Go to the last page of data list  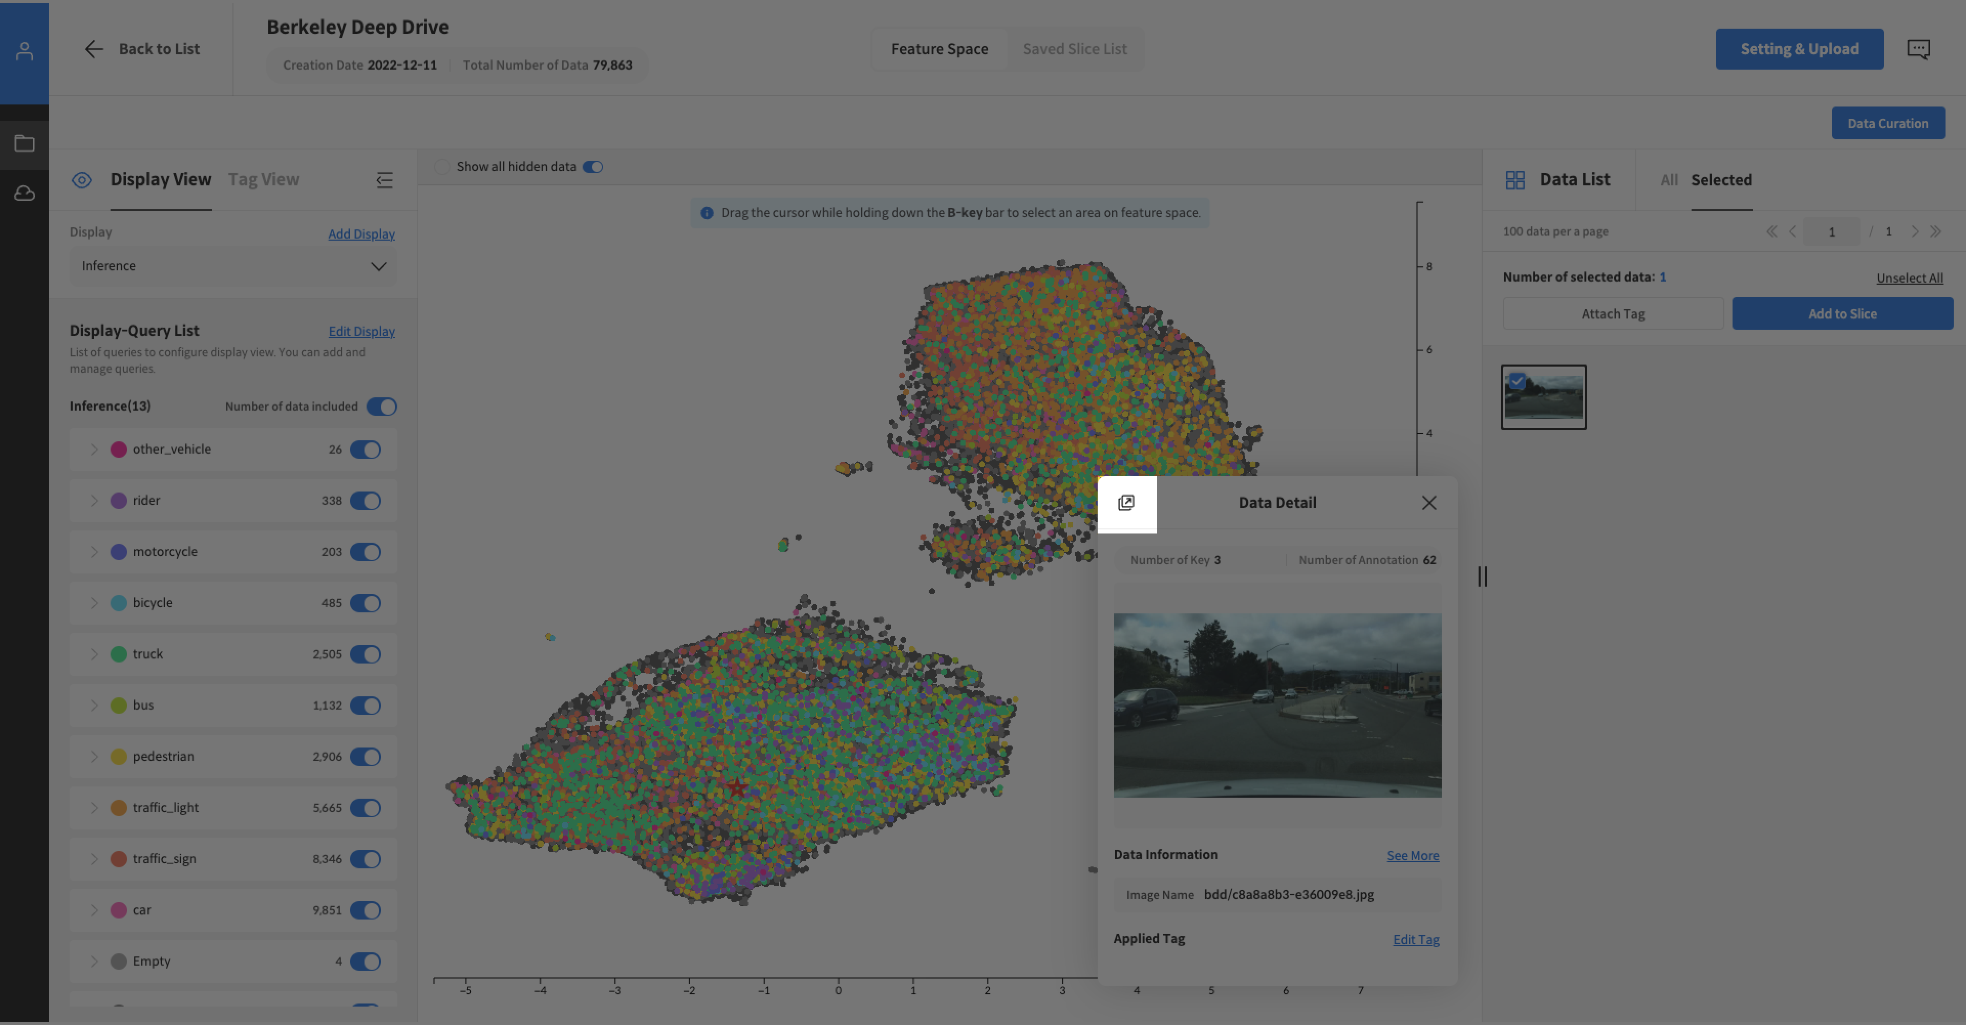pyautogui.click(x=1935, y=231)
